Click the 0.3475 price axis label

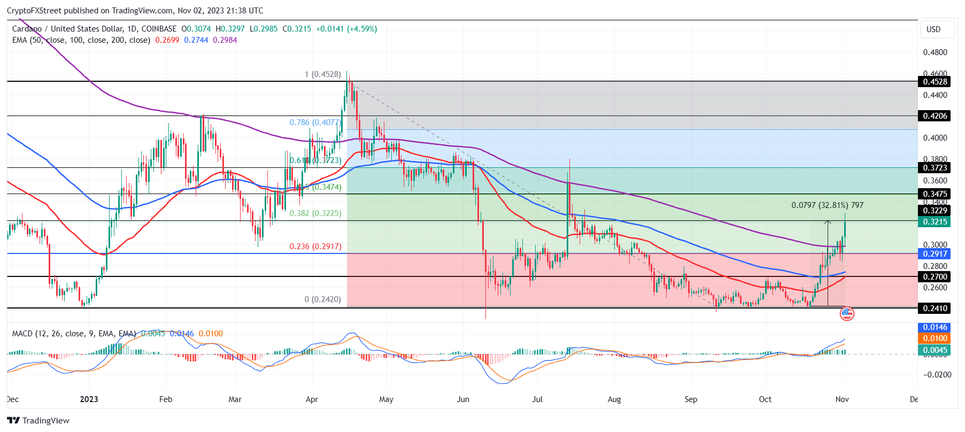pyautogui.click(x=934, y=194)
